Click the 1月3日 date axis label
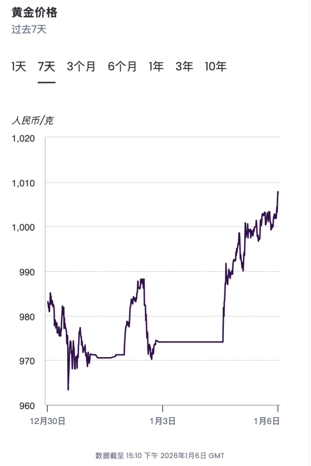This screenshot has width=311, height=466. [x=163, y=422]
